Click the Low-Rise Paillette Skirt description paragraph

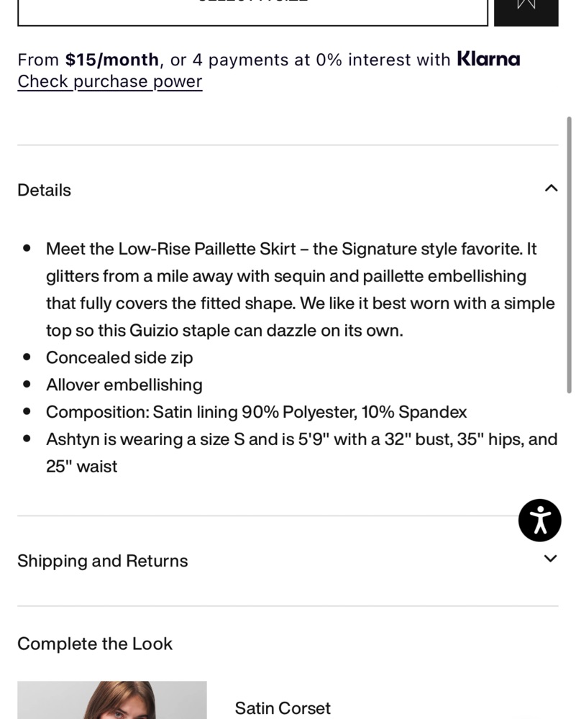coord(300,290)
